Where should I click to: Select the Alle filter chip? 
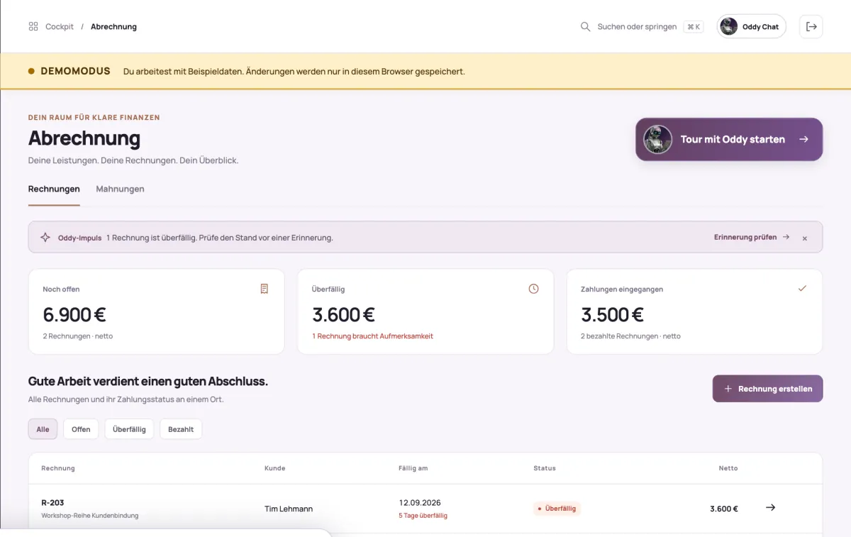pyautogui.click(x=43, y=429)
